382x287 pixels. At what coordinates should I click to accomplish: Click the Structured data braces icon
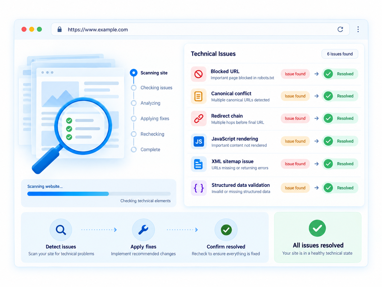tap(198, 188)
